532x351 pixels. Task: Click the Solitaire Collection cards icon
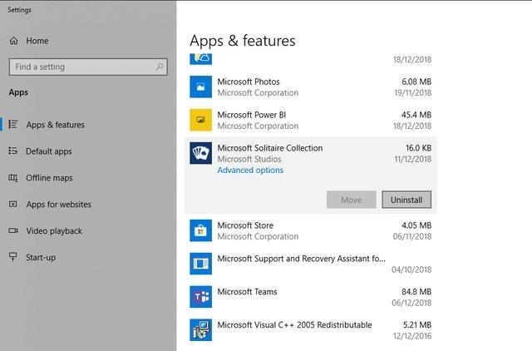pos(201,153)
